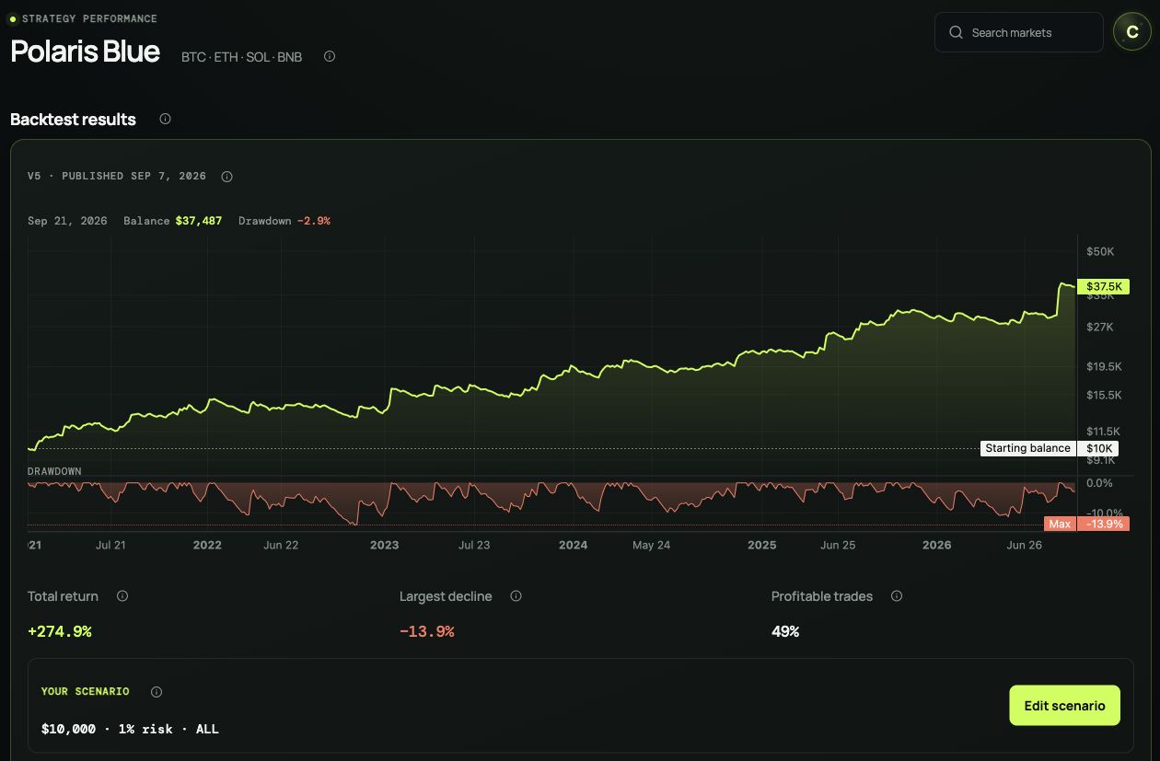This screenshot has width=1160, height=761.
Task: Click the Backtest results heading
Action: point(73,120)
